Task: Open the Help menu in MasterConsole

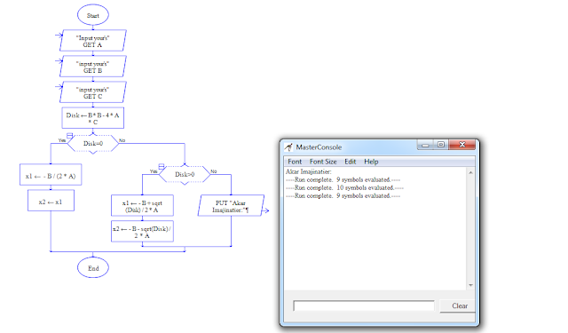Action: 371,162
